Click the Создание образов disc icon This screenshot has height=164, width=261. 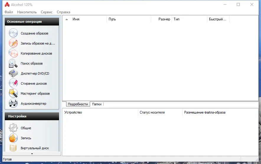tap(13, 33)
